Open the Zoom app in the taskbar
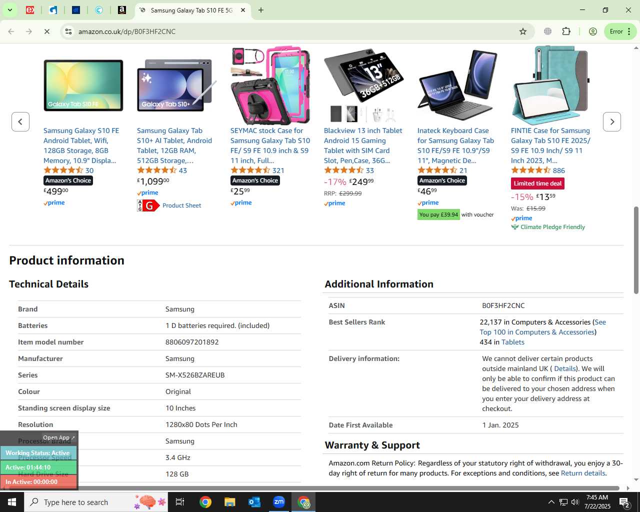Screen dimensions: 640x512 coord(279,502)
